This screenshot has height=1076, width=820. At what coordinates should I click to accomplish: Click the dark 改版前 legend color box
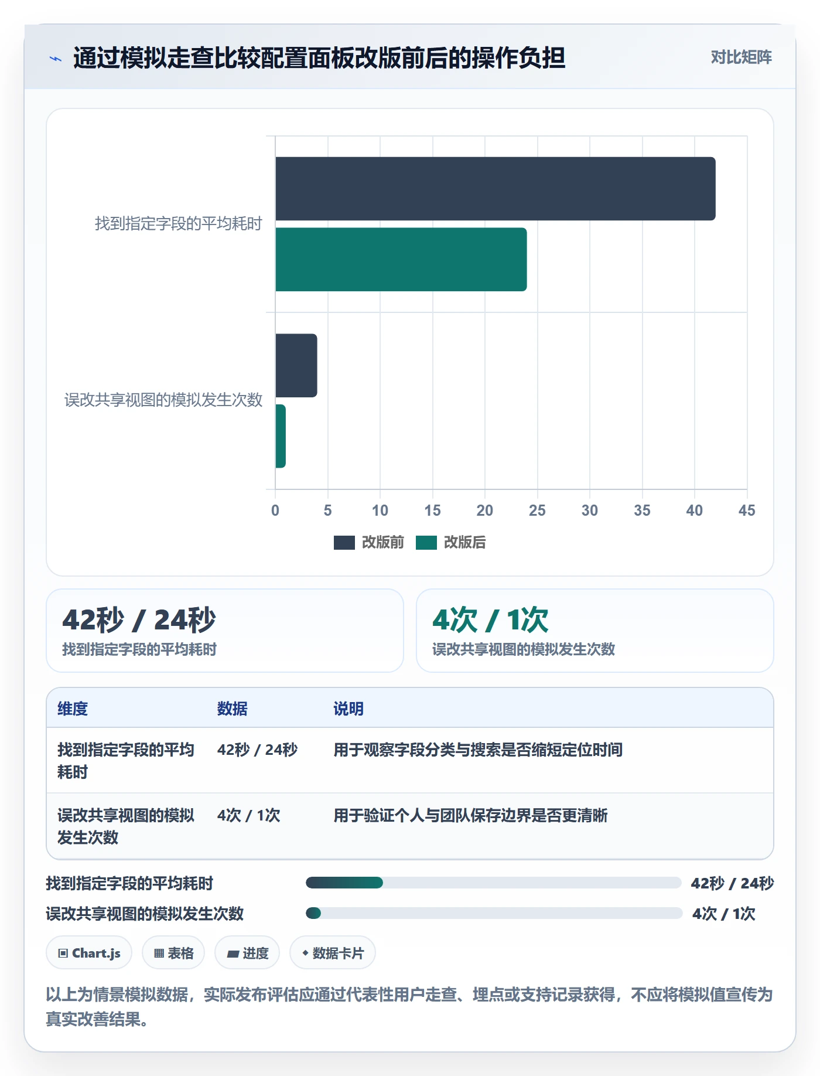click(x=344, y=543)
